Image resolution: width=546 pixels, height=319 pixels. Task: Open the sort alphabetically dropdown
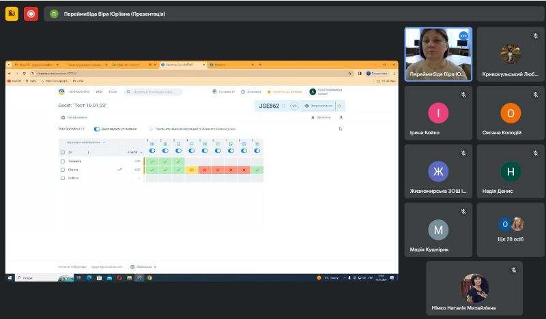[x=85, y=142]
